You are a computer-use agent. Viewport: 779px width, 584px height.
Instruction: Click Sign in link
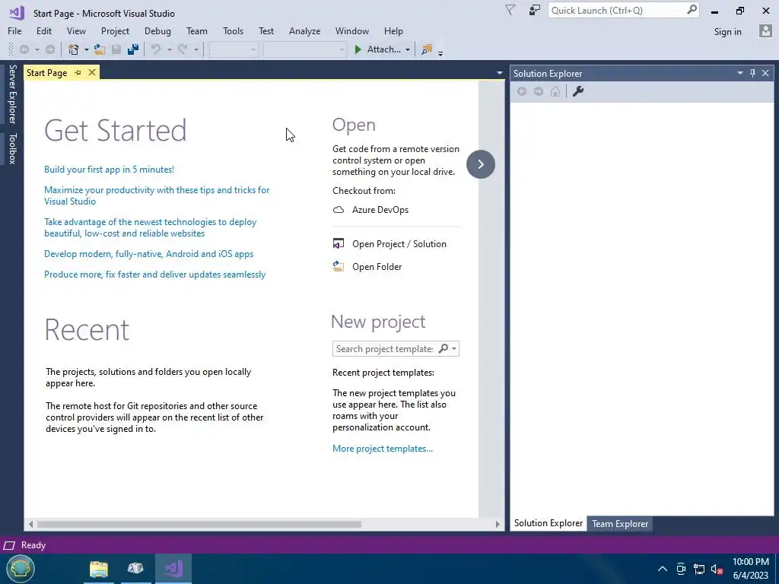pyautogui.click(x=727, y=31)
